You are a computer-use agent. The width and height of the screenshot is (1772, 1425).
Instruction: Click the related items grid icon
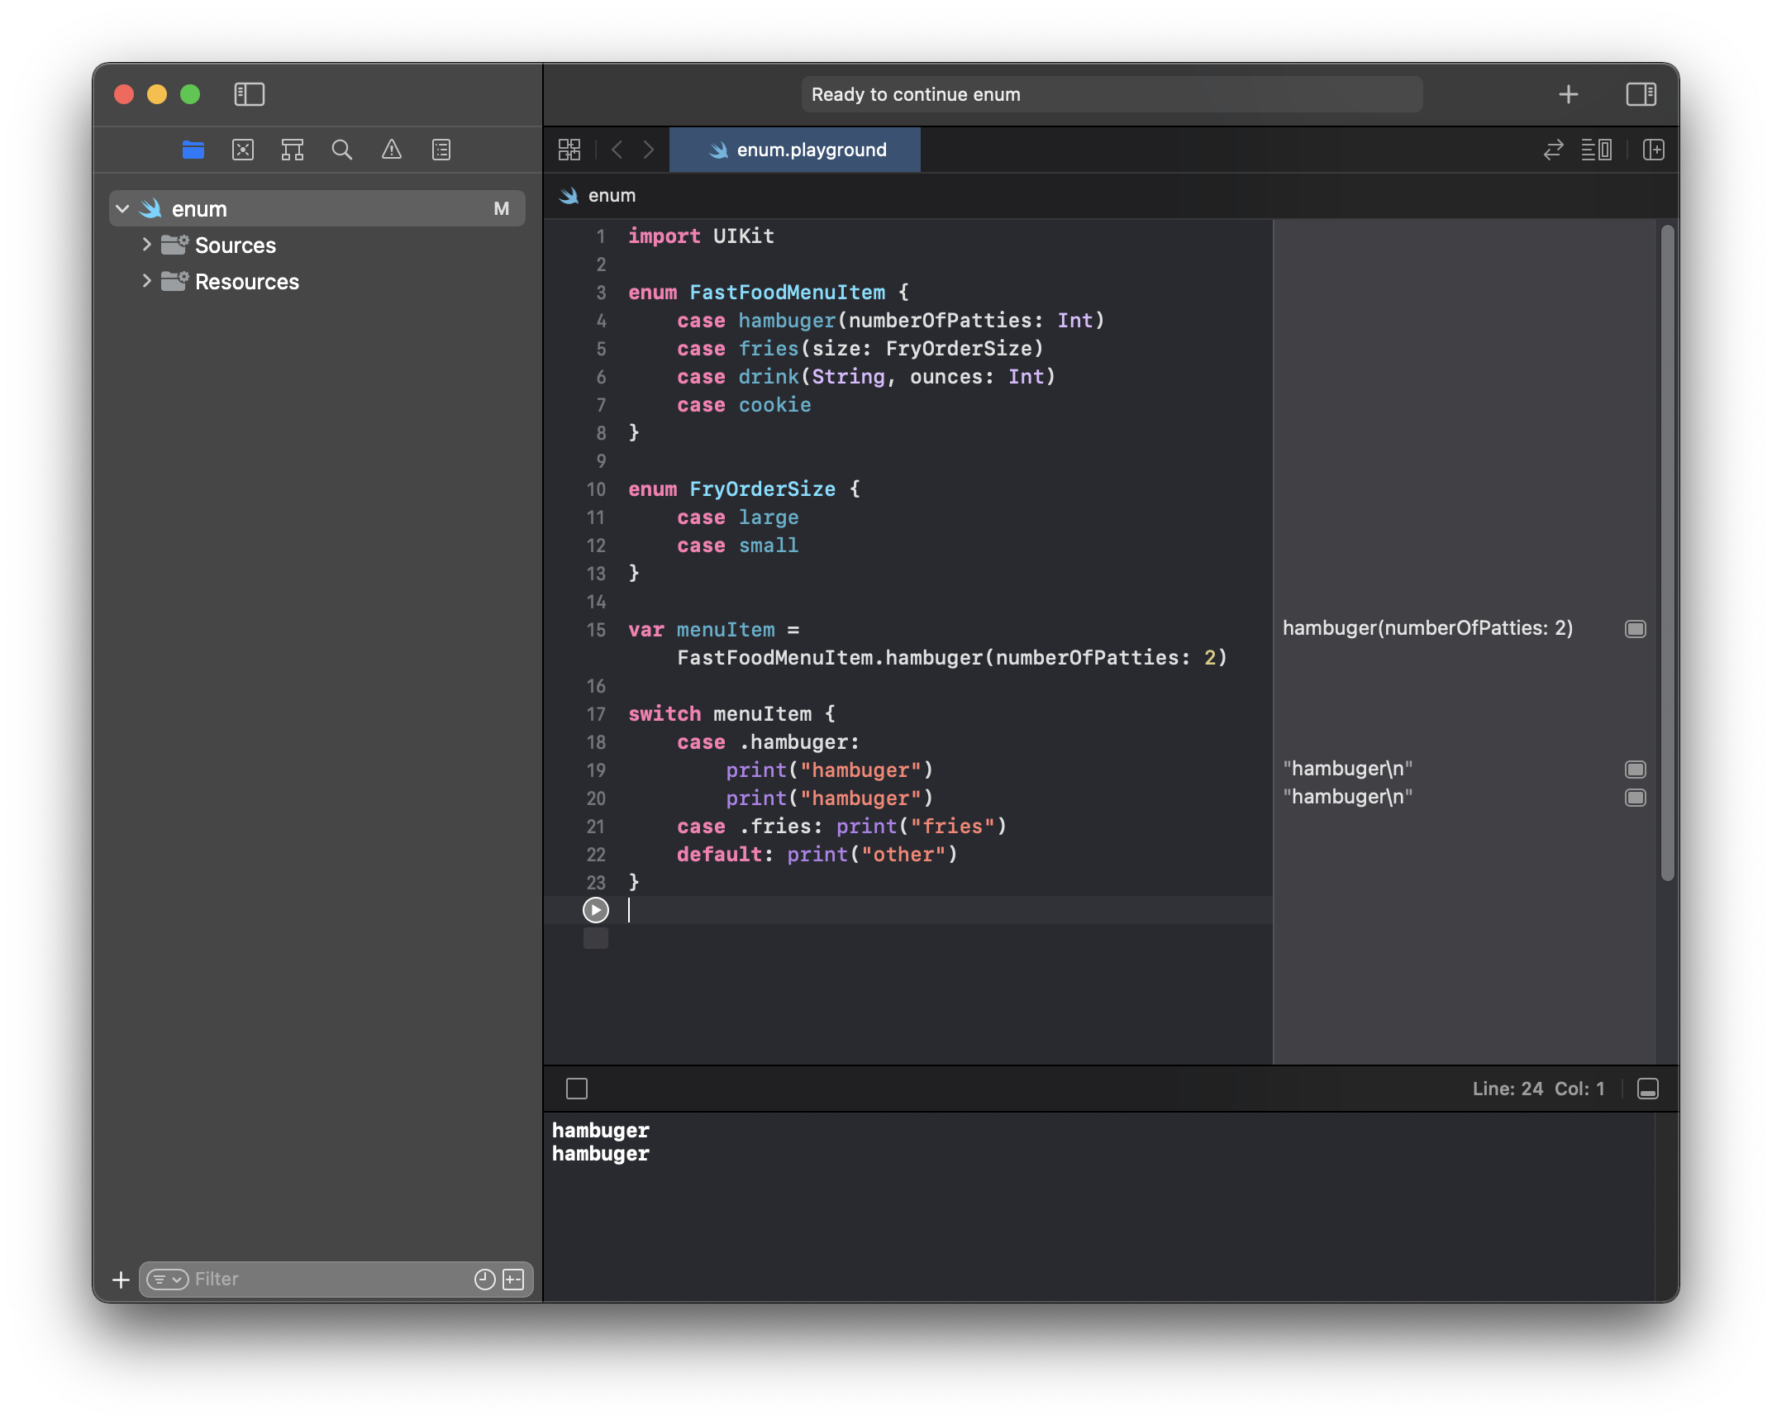[x=569, y=150]
